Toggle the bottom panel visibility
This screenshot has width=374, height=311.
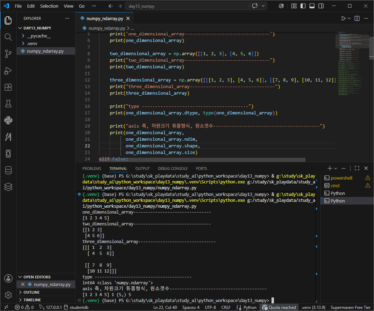[x=312, y=6]
